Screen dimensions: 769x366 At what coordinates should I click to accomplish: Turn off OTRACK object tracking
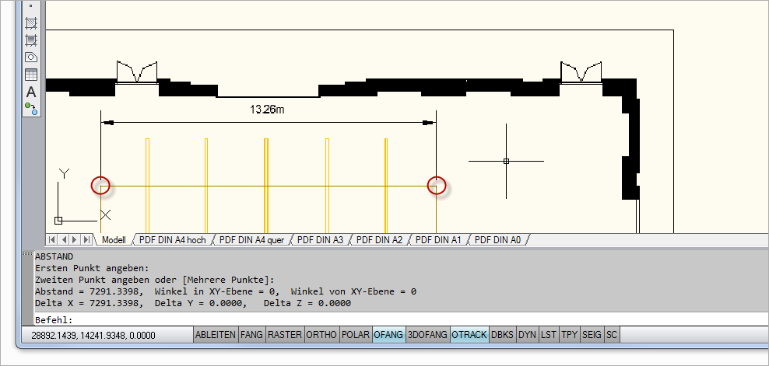469,335
